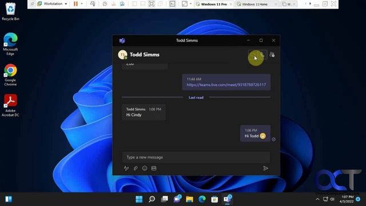Open the Teams Chat taskbar icon
Screen dimensions: 366x206
pyautogui.click(x=177, y=199)
